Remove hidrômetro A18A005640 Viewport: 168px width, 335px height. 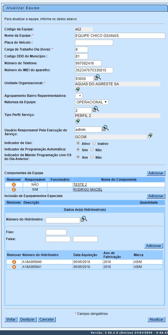tap(14, 262)
